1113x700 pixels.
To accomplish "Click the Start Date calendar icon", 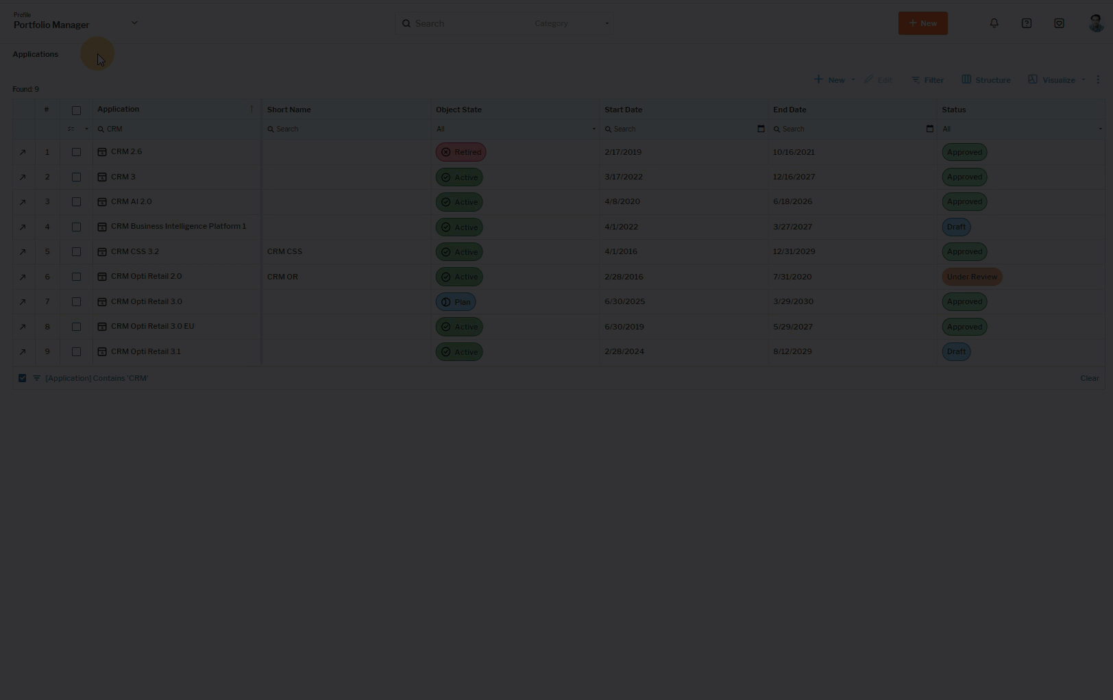I will pyautogui.click(x=761, y=129).
